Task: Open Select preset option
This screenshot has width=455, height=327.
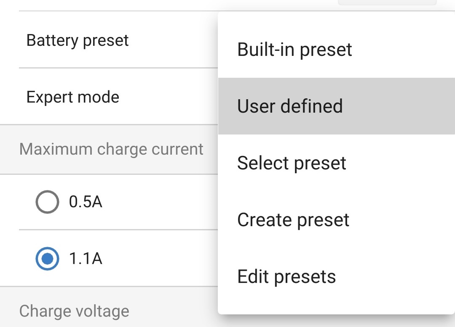Action: coord(292,163)
